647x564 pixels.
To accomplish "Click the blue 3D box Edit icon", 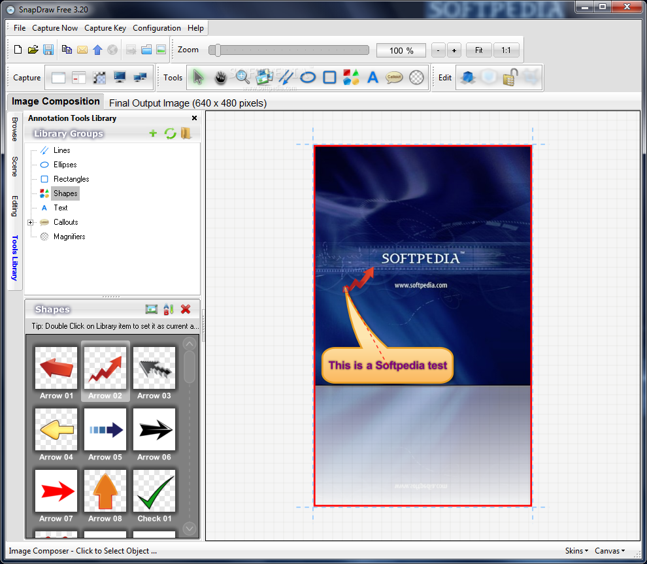I will pyautogui.click(x=468, y=77).
